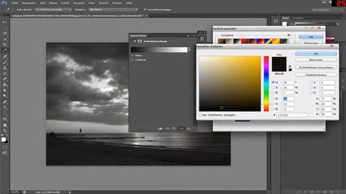Select the Paint Bucket tool
The height and width of the screenshot is (194, 346).
coord(5,85)
